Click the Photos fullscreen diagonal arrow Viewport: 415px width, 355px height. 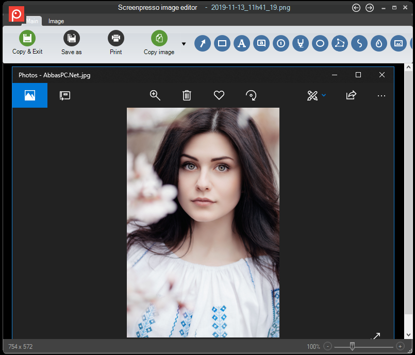point(376,336)
